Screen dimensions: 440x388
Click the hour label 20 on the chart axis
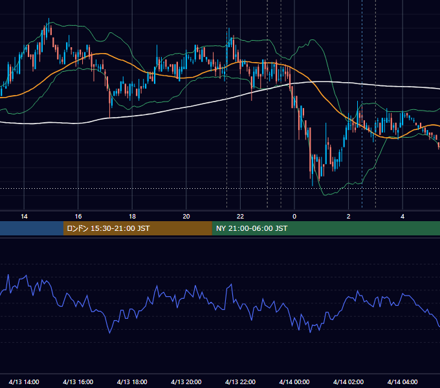pyautogui.click(x=186, y=217)
